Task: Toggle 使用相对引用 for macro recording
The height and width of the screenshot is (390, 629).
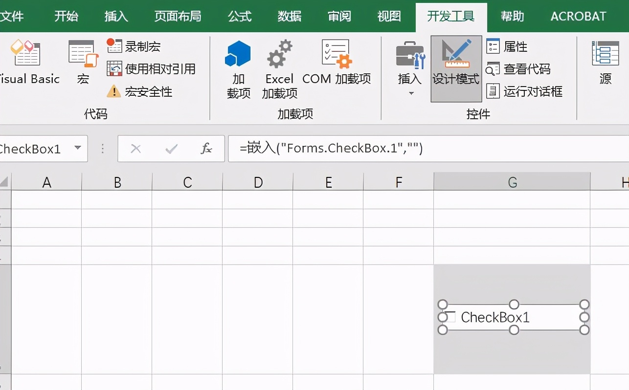Action: click(x=154, y=68)
